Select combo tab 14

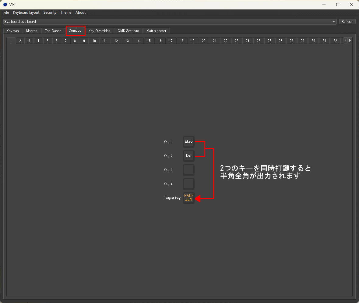pos(138,41)
